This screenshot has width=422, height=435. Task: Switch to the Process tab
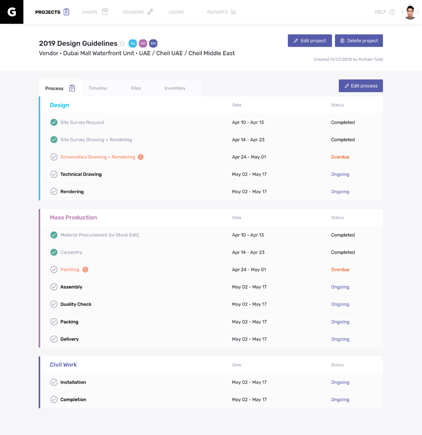point(60,88)
